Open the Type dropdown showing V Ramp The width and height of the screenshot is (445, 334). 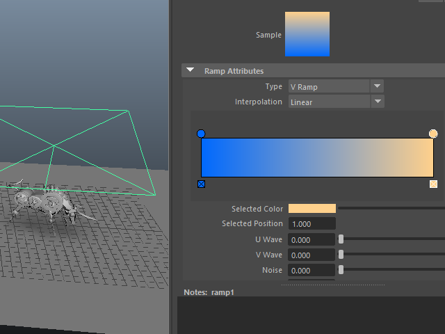(x=336, y=86)
